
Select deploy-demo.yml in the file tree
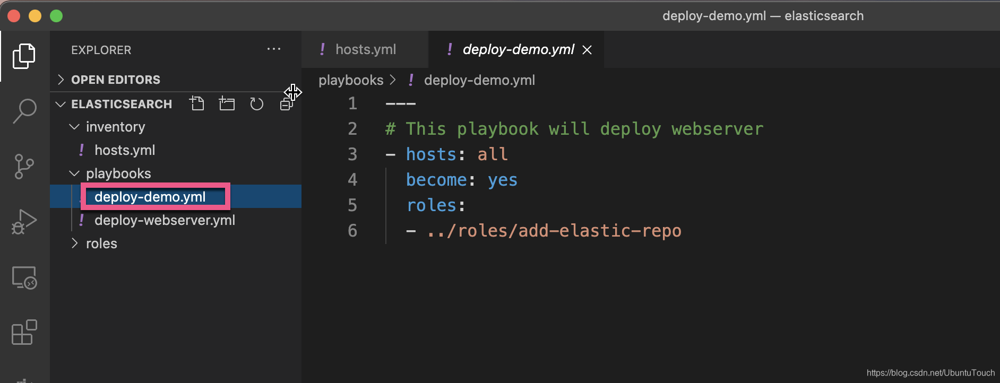tap(150, 197)
